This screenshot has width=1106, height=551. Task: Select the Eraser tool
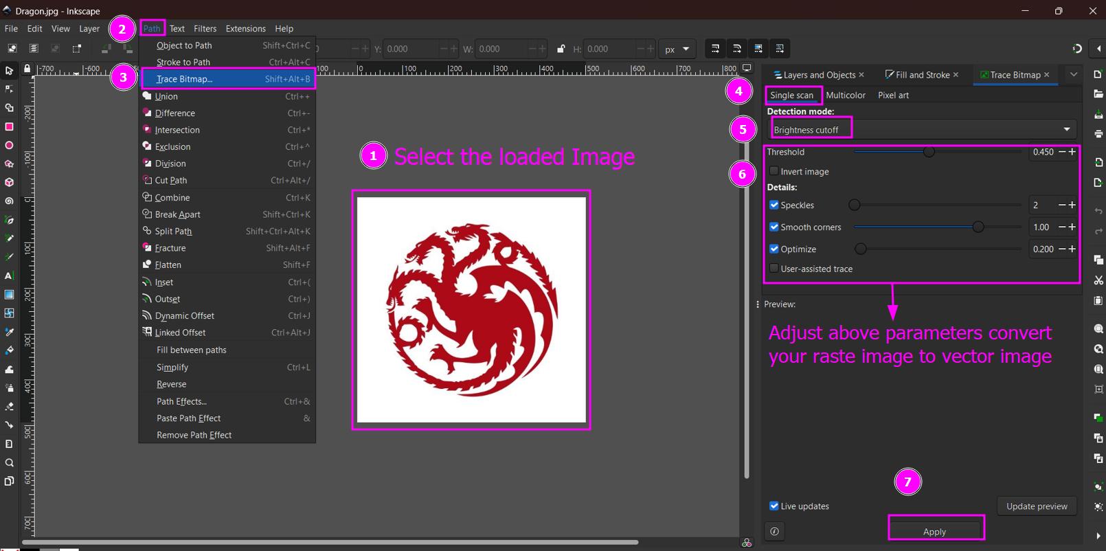pos(9,407)
